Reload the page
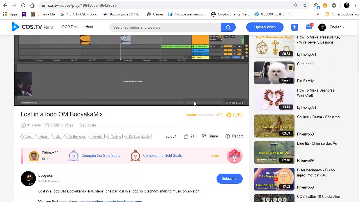This screenshot has width=359, height=202. click(23, 5)
